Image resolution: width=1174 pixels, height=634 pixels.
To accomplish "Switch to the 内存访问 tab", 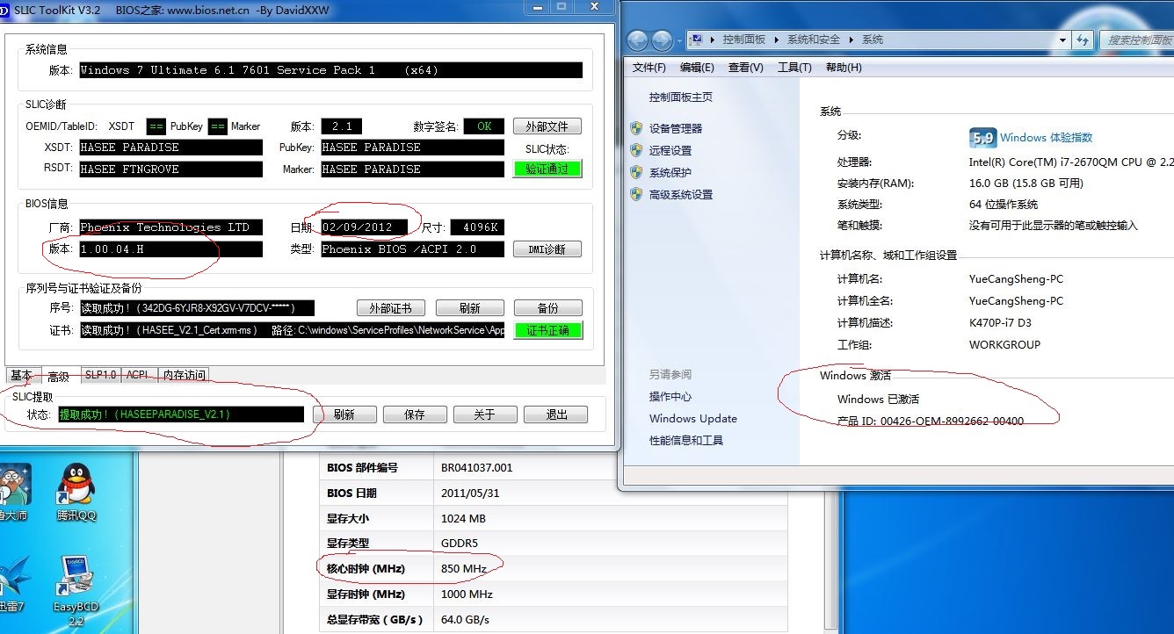I will point(184,375).
